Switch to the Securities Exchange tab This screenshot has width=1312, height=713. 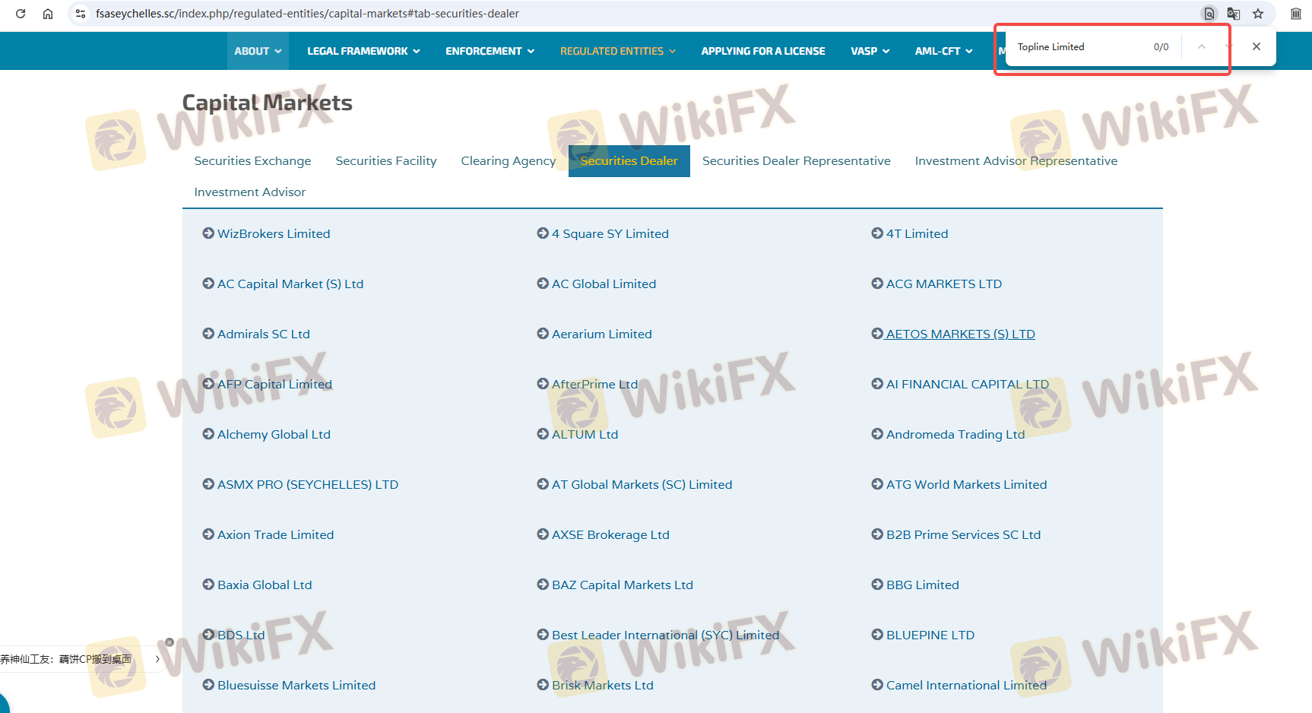click(252, 161)
